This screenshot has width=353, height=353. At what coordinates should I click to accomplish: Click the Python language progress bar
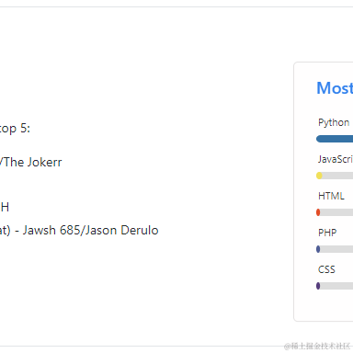[335, 139]
